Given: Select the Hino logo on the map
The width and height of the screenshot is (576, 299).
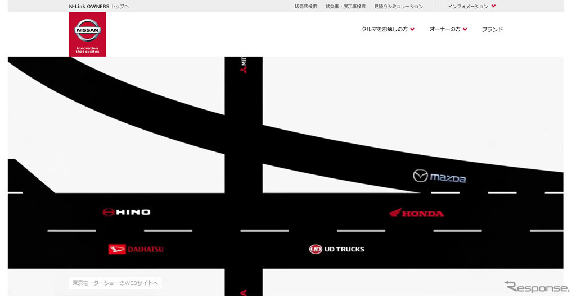Looking at the screenshot, I should (x=127, y=212).
